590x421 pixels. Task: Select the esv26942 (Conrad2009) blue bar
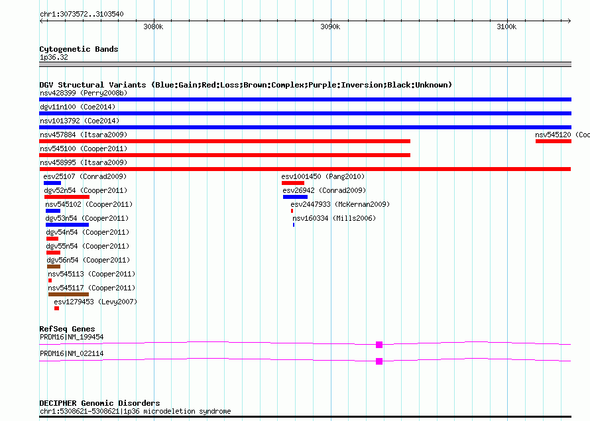[296, 197]
